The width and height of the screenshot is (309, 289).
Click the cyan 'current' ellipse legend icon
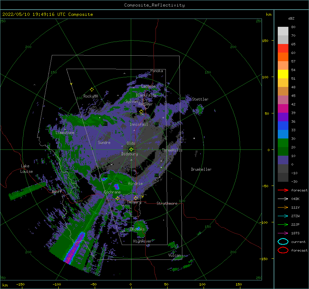pyautogui.click(x=283, y=242)
